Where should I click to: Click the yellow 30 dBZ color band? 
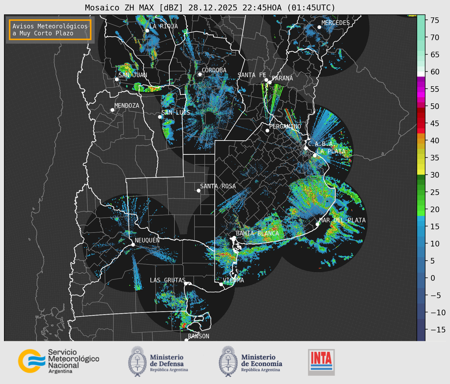[421, 172]
